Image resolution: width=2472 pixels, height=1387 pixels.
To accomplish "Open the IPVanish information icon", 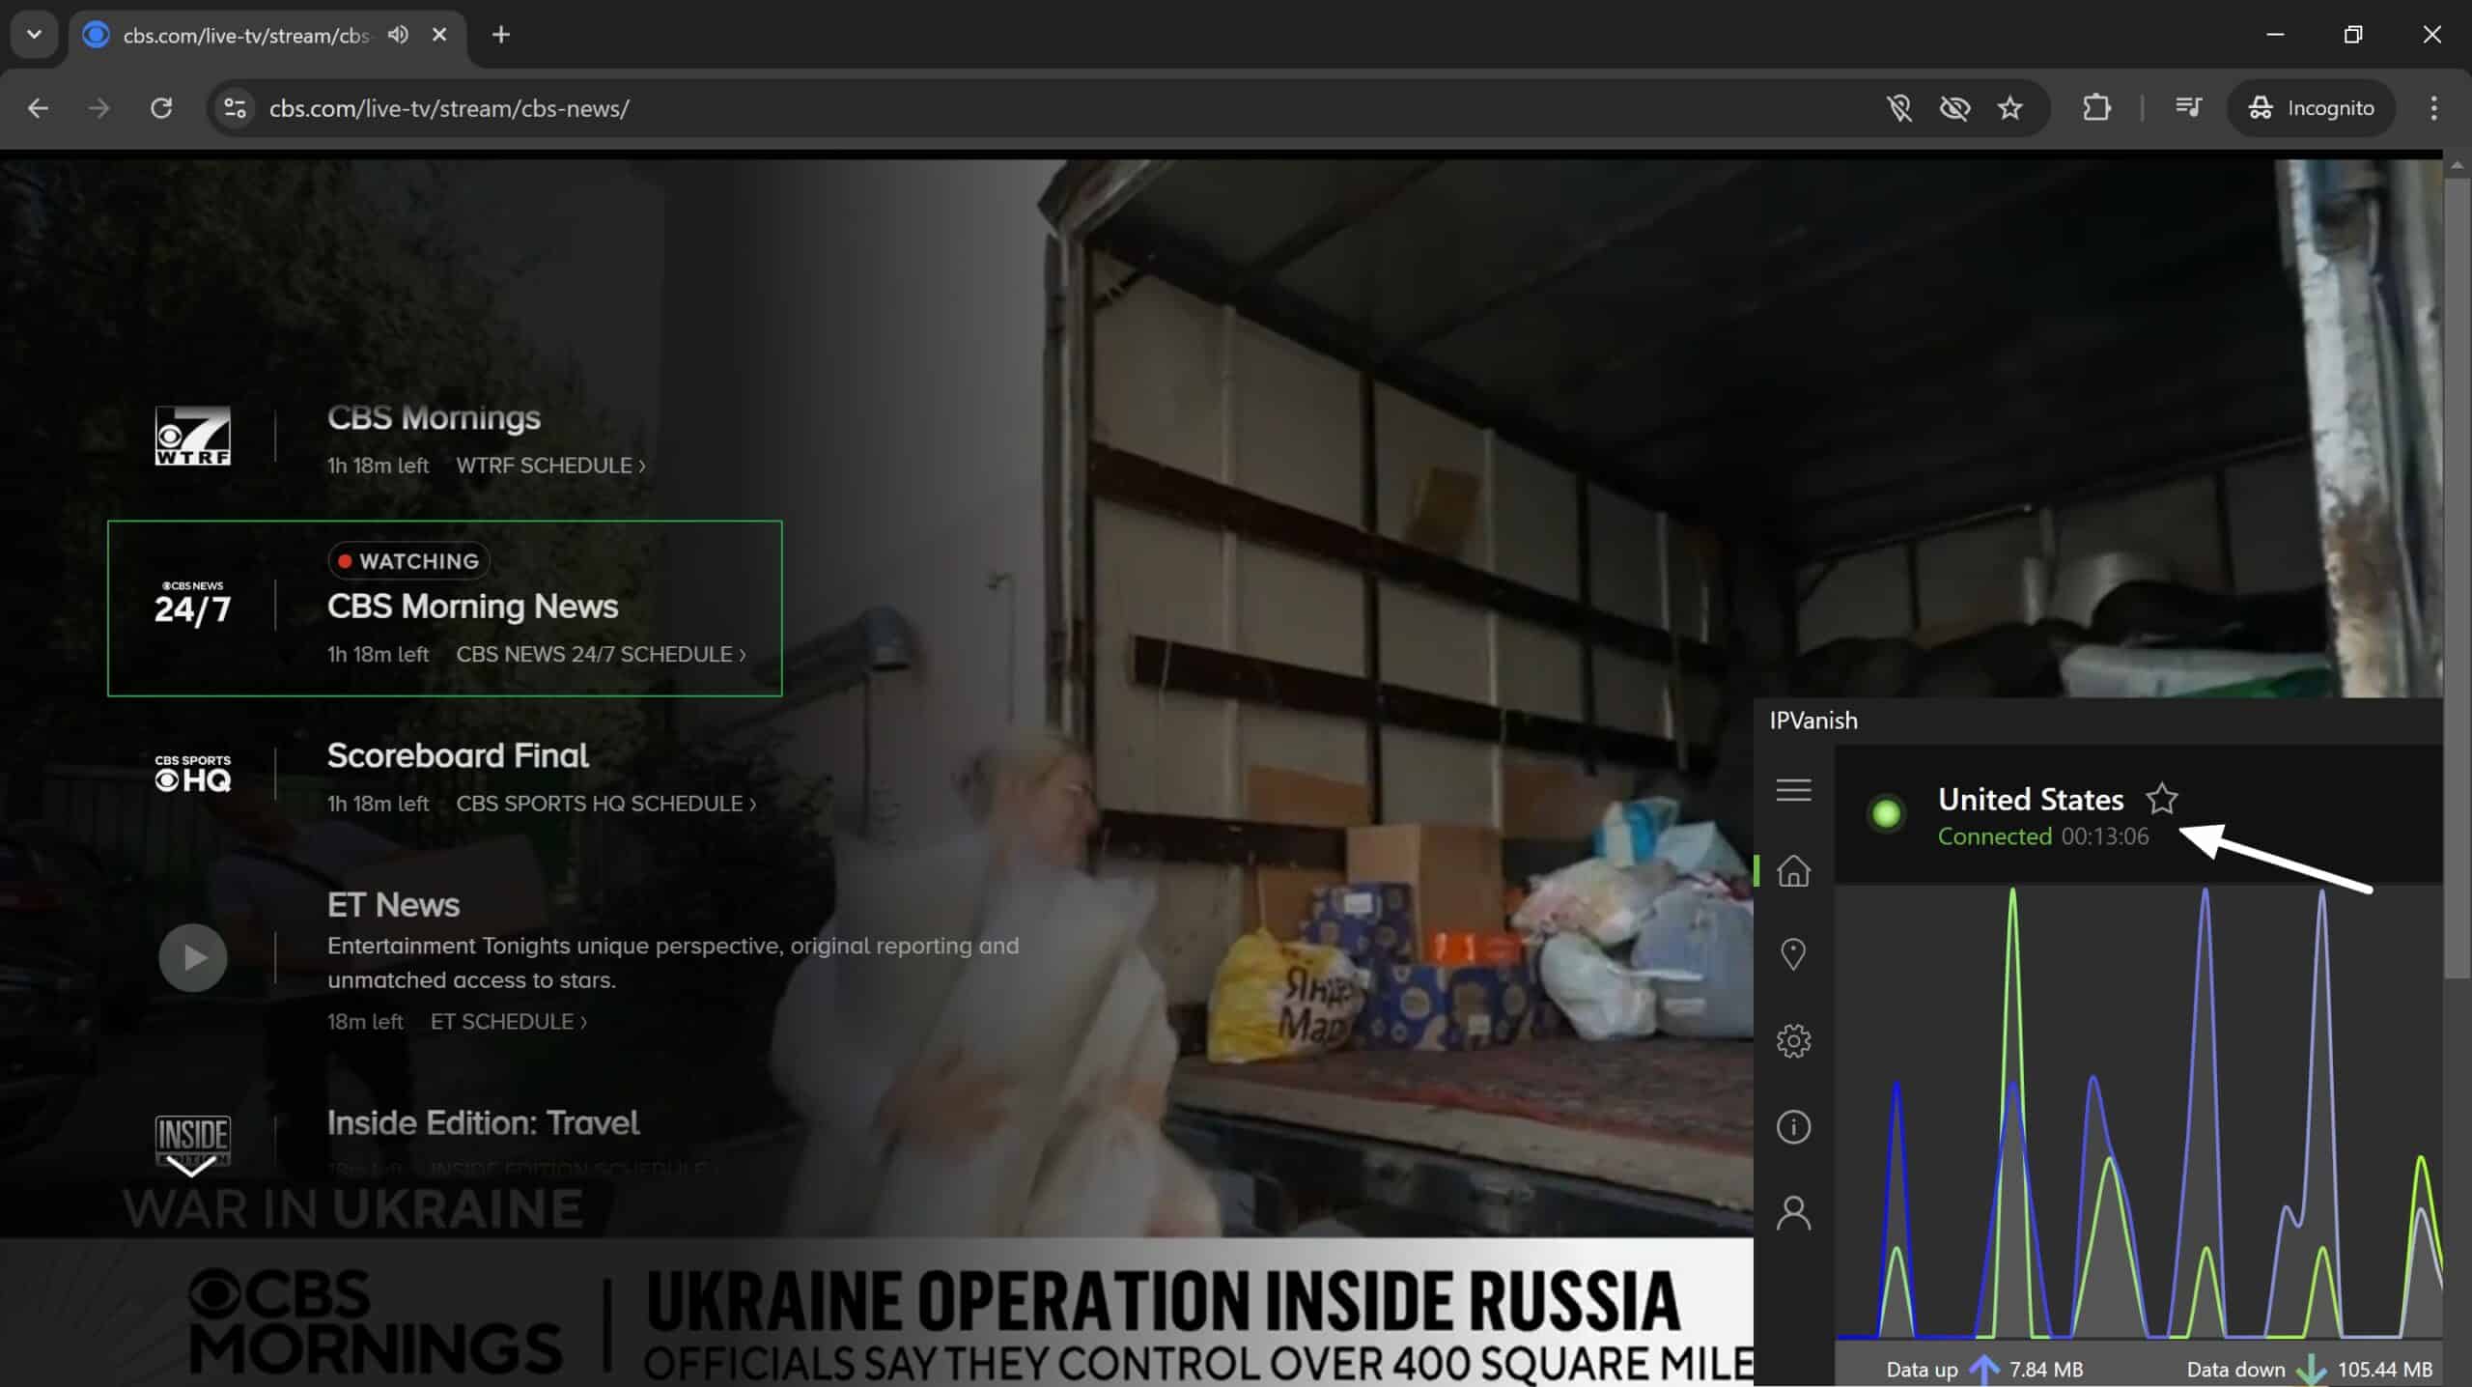I will coord(1793,1127).
